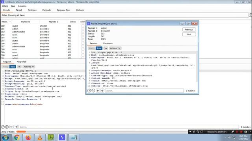Switch to the Payloads tab
Viewport: 252px width, 141px height.
tap(46, 10)
